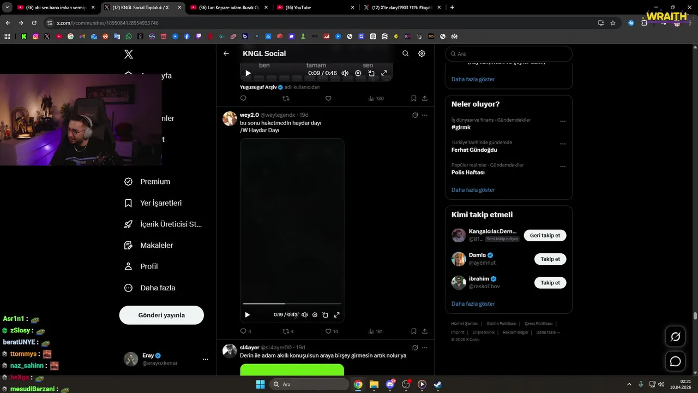Share the wey2.0 post

click(x=425, y=331)
